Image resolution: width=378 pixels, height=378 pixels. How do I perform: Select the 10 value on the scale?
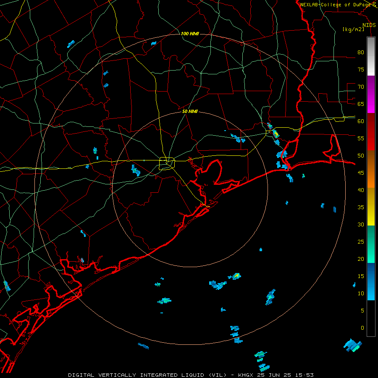click(361, 294)
